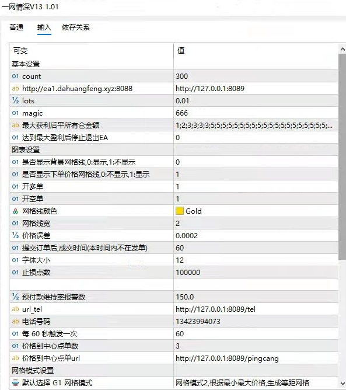Edit the 网格线宽 value 2
Screen dimensions: 346x390
click(x=256, y=223)
